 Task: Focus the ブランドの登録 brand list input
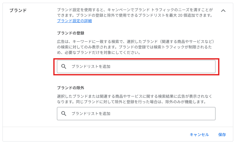click(x=136, y=67)
